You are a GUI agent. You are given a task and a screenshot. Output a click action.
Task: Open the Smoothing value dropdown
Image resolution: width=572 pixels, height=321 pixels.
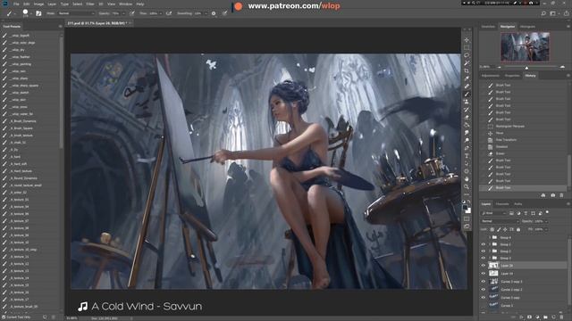pyautogui.click(x=206, y=13)
